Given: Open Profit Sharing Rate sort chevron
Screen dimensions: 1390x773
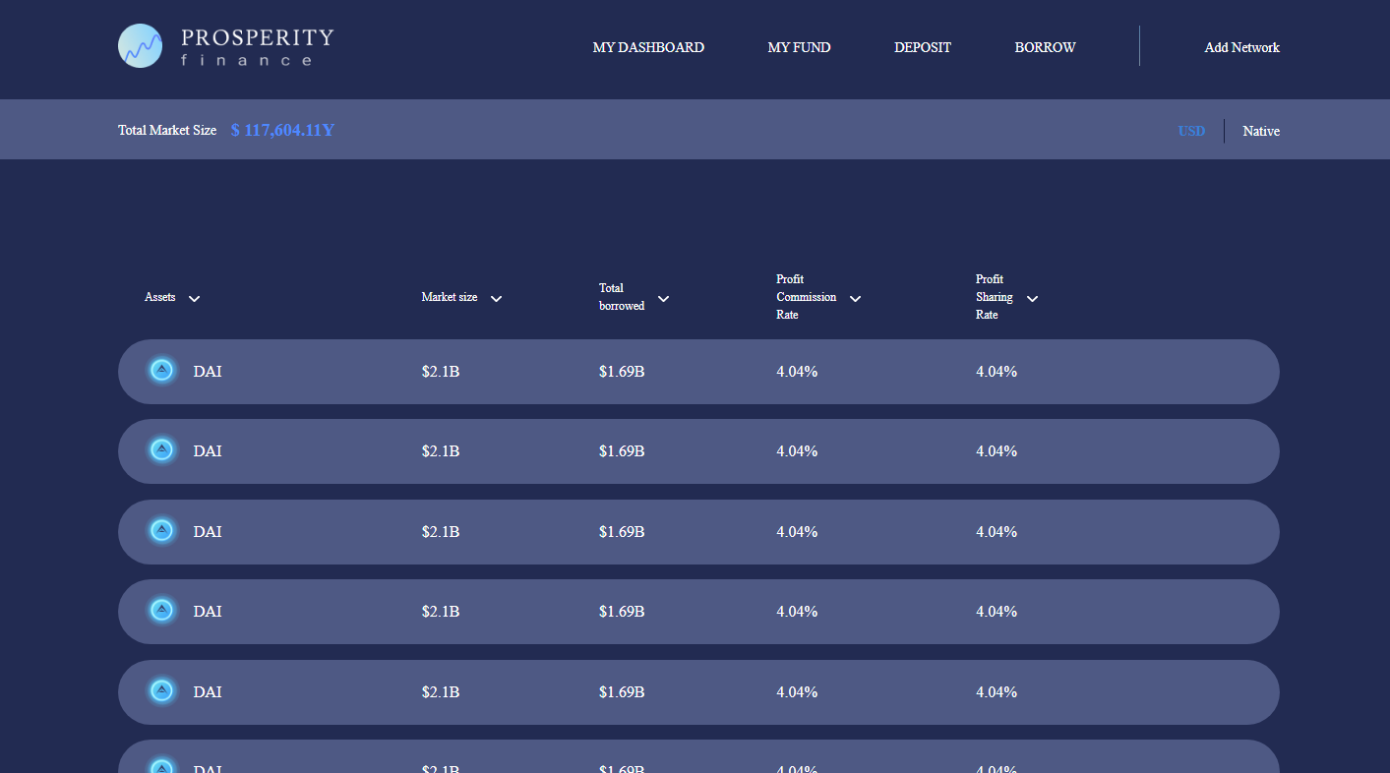Looking at the screenshot, I should pos(1032,299).
